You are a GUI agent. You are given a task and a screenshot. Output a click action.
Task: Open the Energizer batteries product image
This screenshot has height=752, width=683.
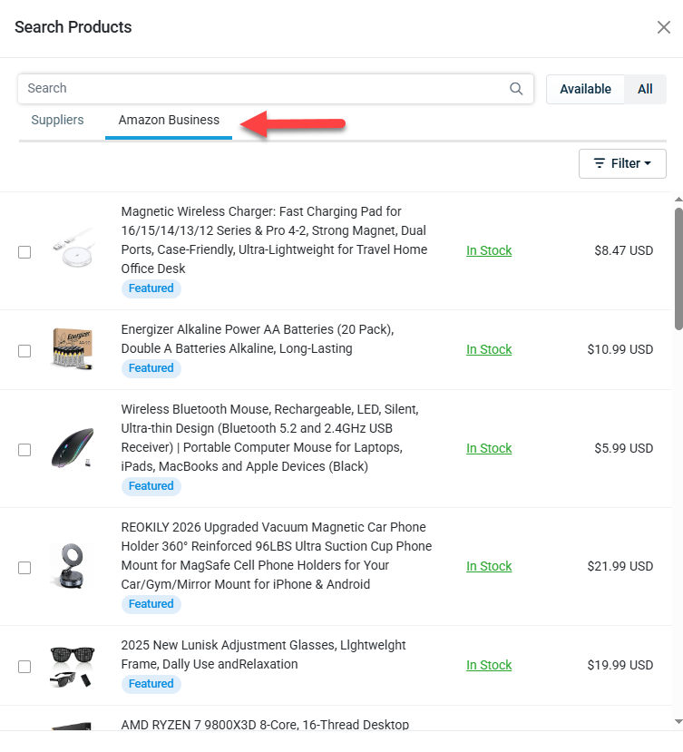click(x=73, y=348)
